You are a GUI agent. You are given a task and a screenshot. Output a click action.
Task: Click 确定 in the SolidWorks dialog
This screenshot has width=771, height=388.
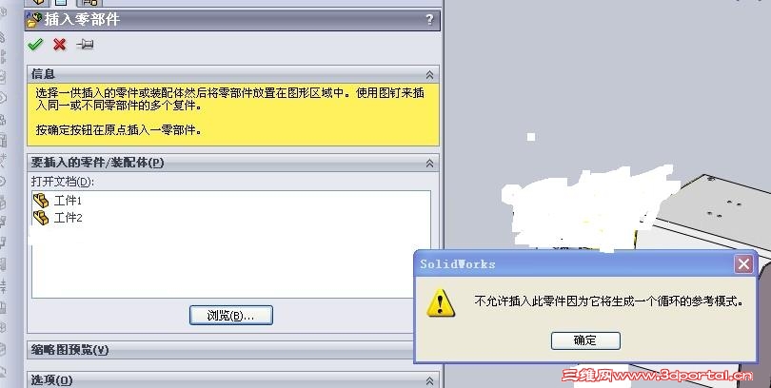click(585, 340)
